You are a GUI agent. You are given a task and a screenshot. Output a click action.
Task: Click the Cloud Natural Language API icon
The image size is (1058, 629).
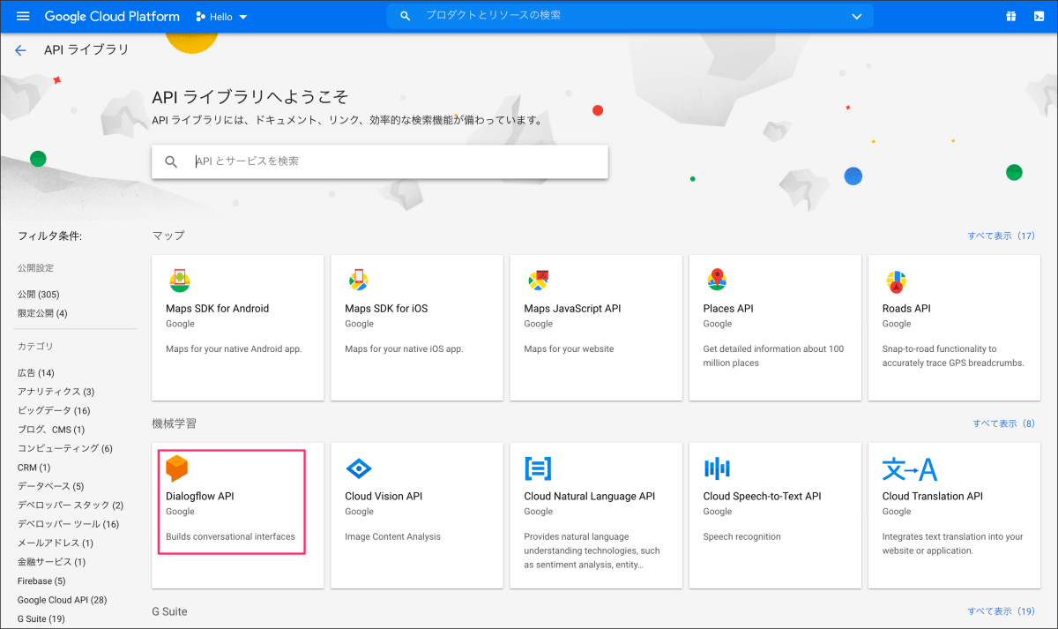coord(538,468)
